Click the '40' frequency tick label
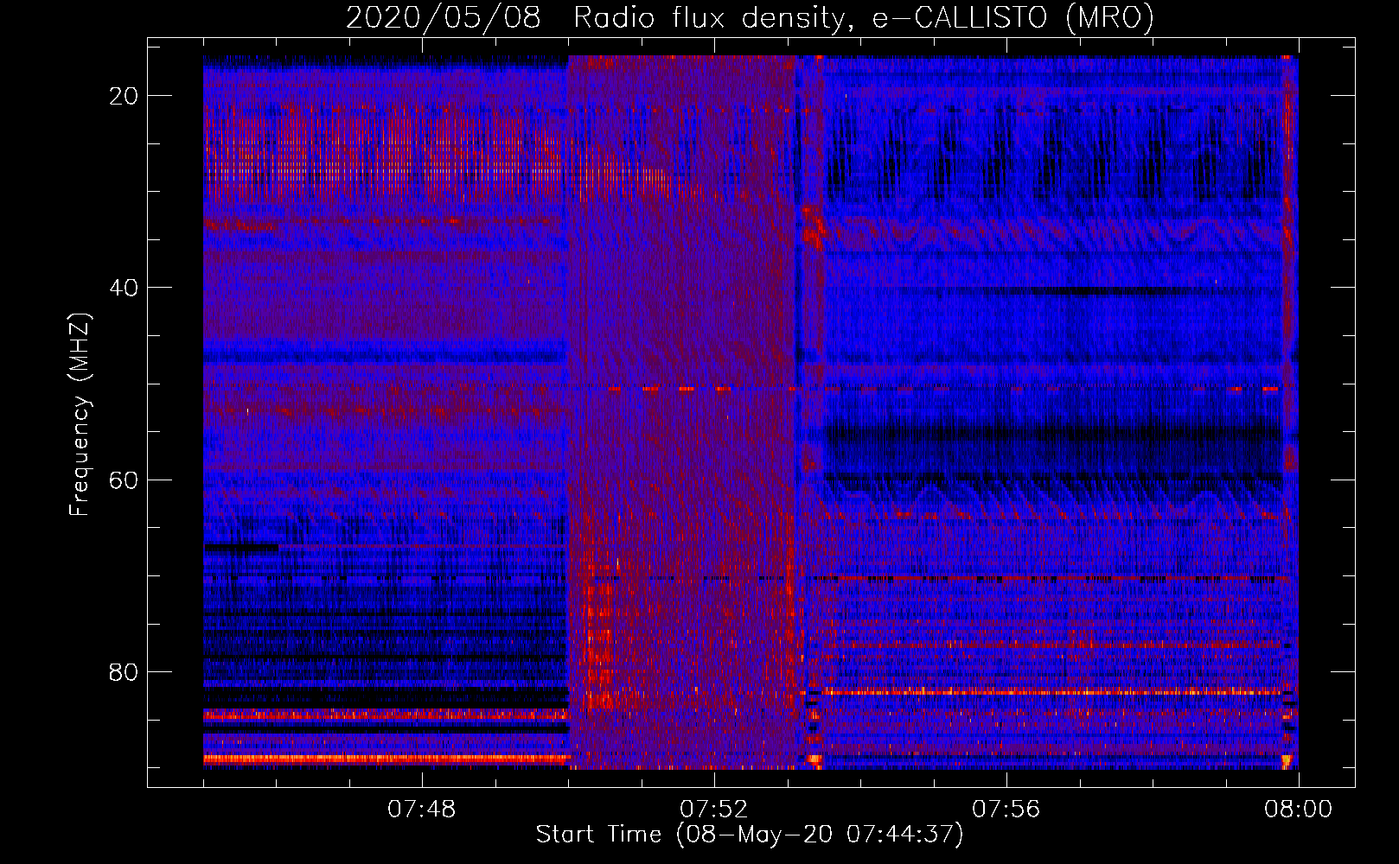Screen dimensions: 1399x864 tap(125, 288)
